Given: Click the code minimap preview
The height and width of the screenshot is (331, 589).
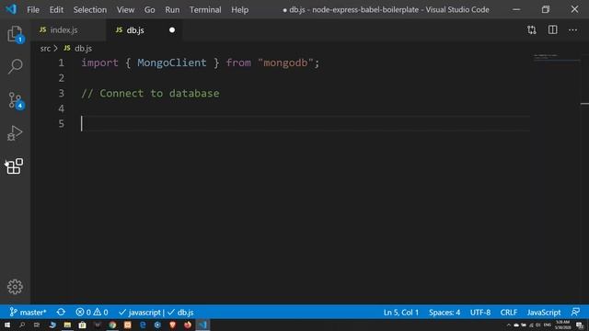Looking at the screenshot, I should (x=556, y=57).
